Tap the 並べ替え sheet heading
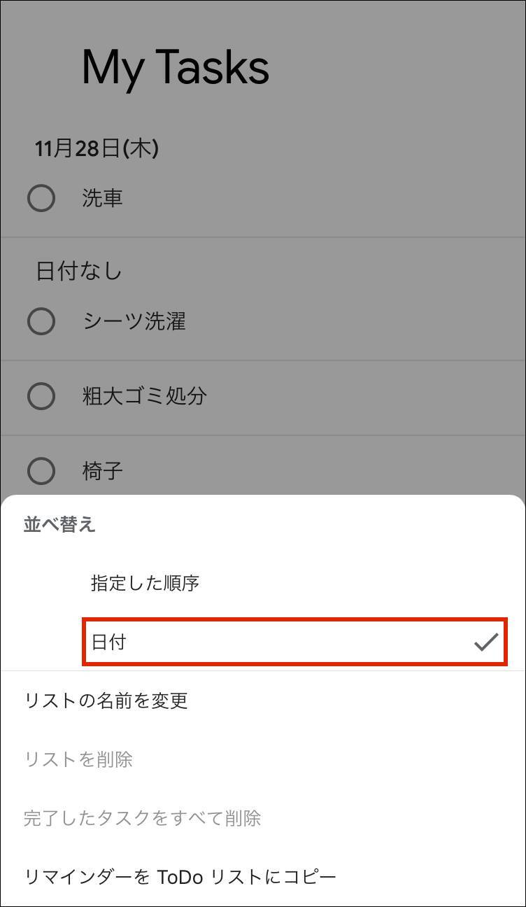This screenshot has width=526, height=907. pos(59,524)
